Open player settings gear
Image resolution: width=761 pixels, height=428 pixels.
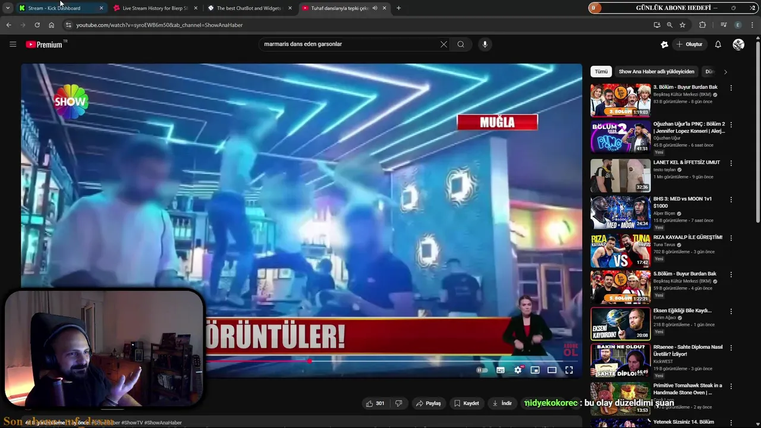(518, 370)
